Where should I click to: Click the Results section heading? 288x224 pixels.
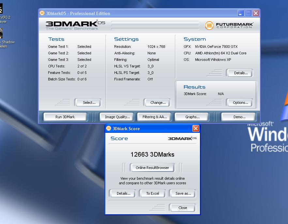click(x=194, y=87)
